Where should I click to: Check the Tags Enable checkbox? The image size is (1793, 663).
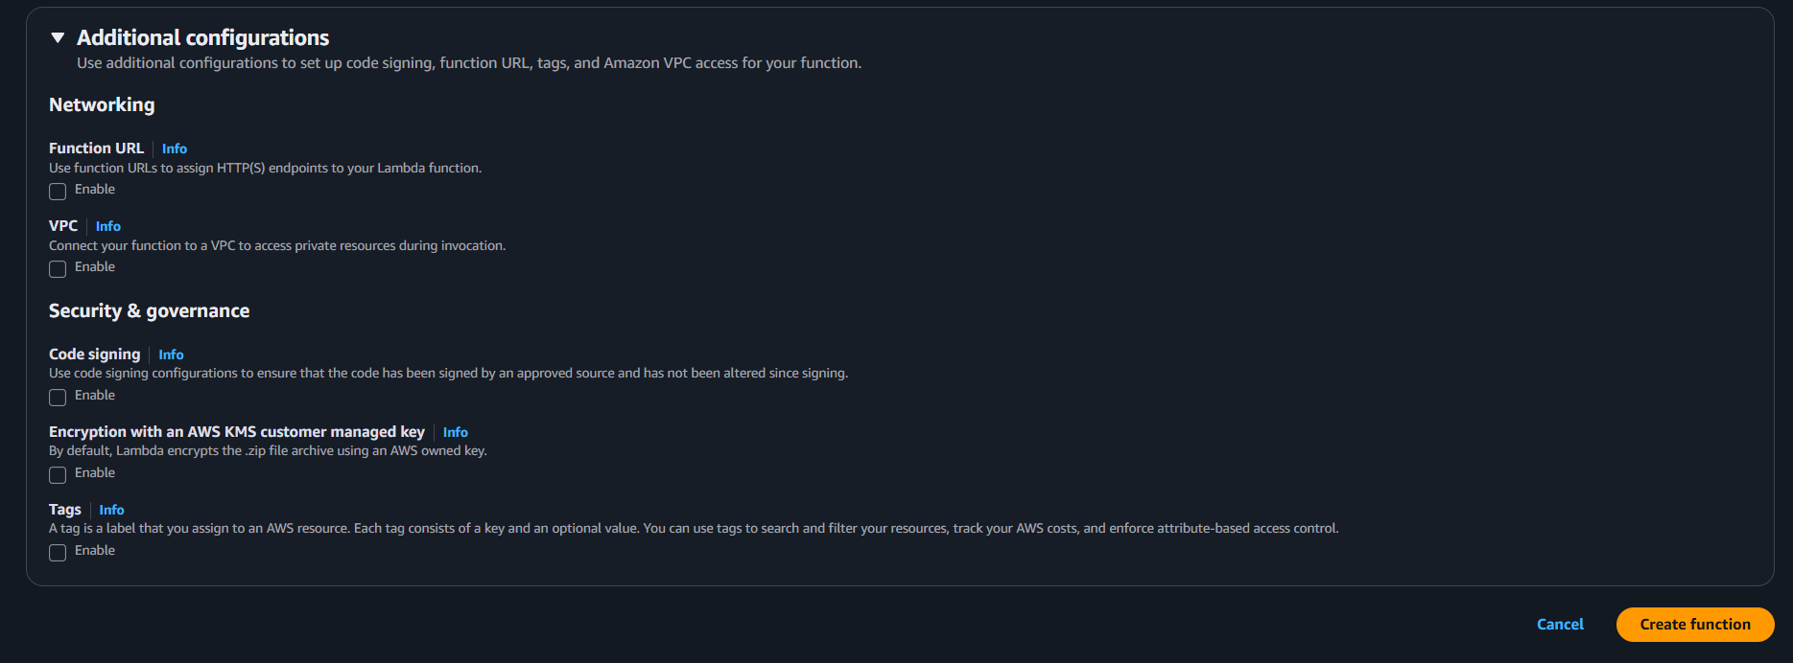click(58, 553)
